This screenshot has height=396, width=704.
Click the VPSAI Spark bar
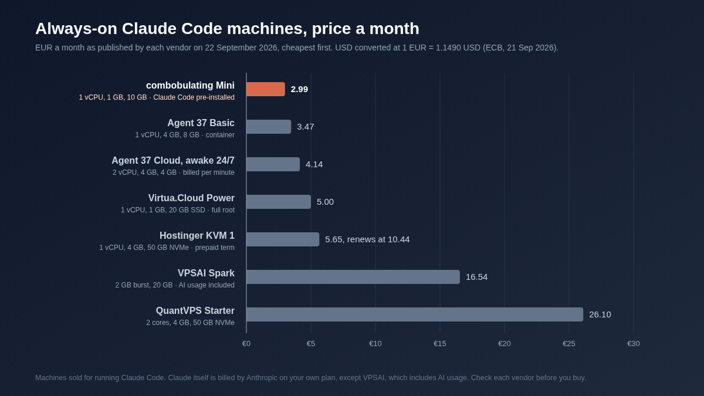coord(353,277)
